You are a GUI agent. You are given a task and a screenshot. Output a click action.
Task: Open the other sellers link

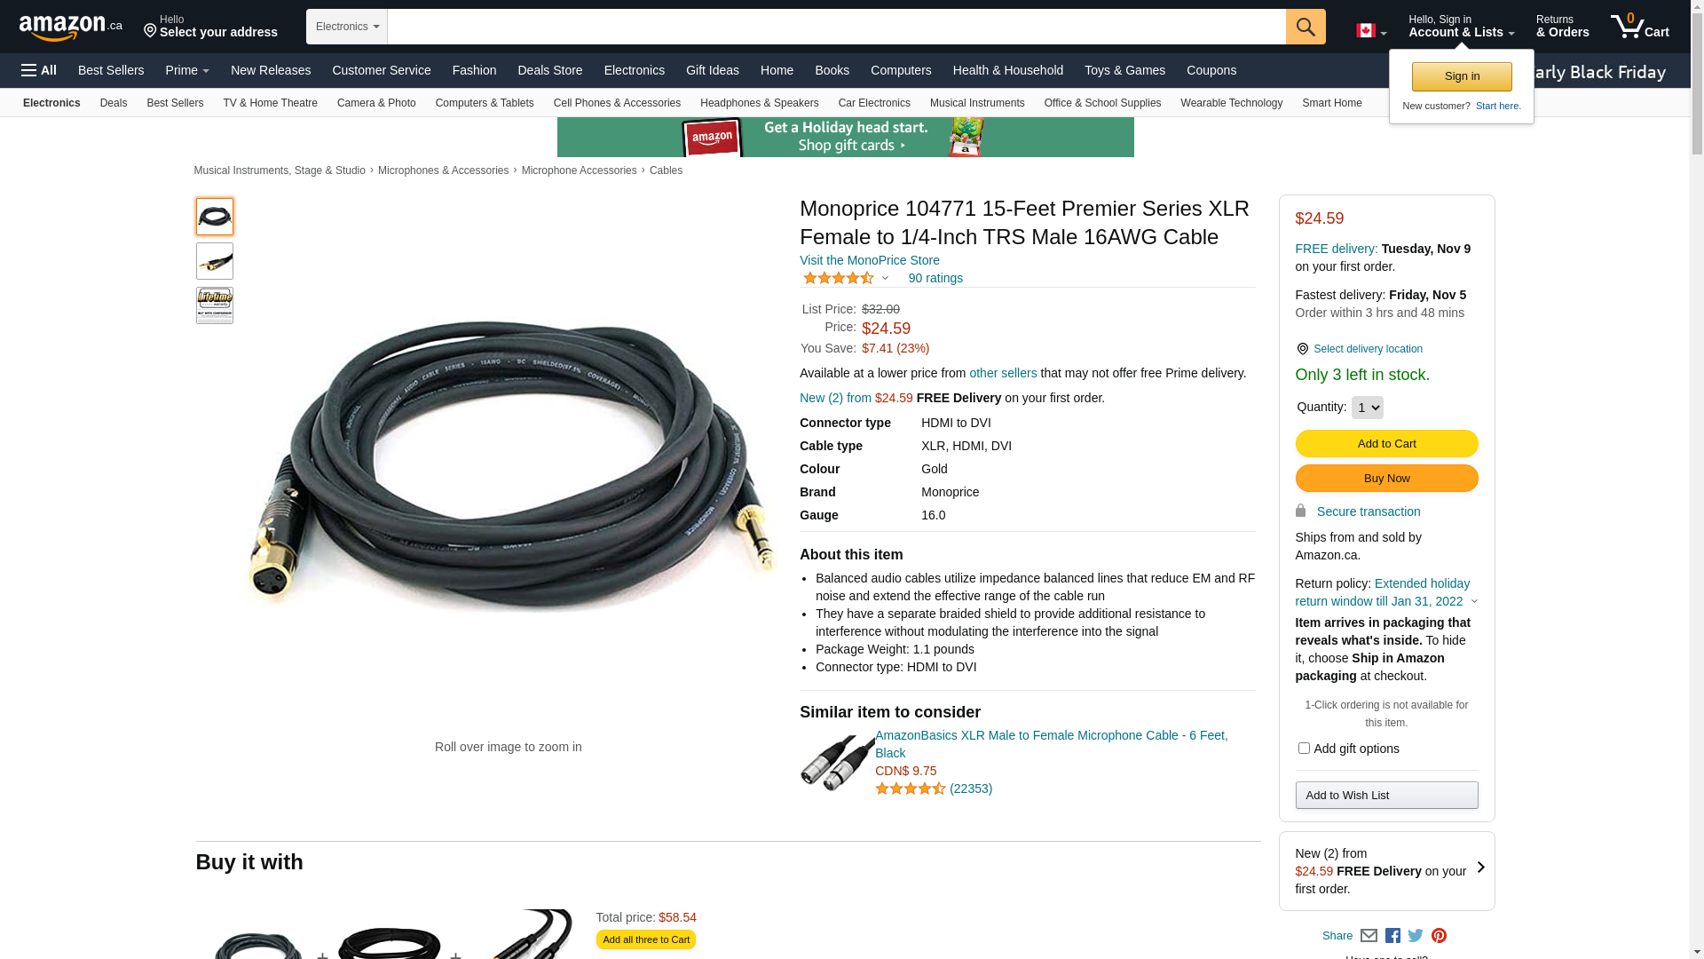point(1003,373)
